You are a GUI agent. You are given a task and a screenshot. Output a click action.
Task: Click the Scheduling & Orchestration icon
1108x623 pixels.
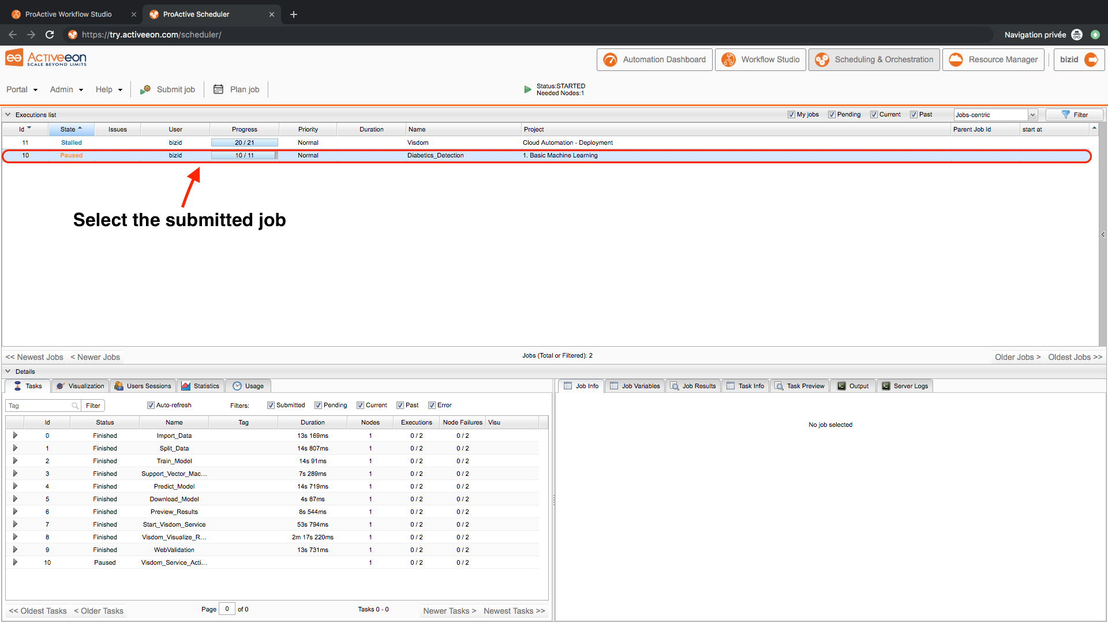[x=822, y=60]
